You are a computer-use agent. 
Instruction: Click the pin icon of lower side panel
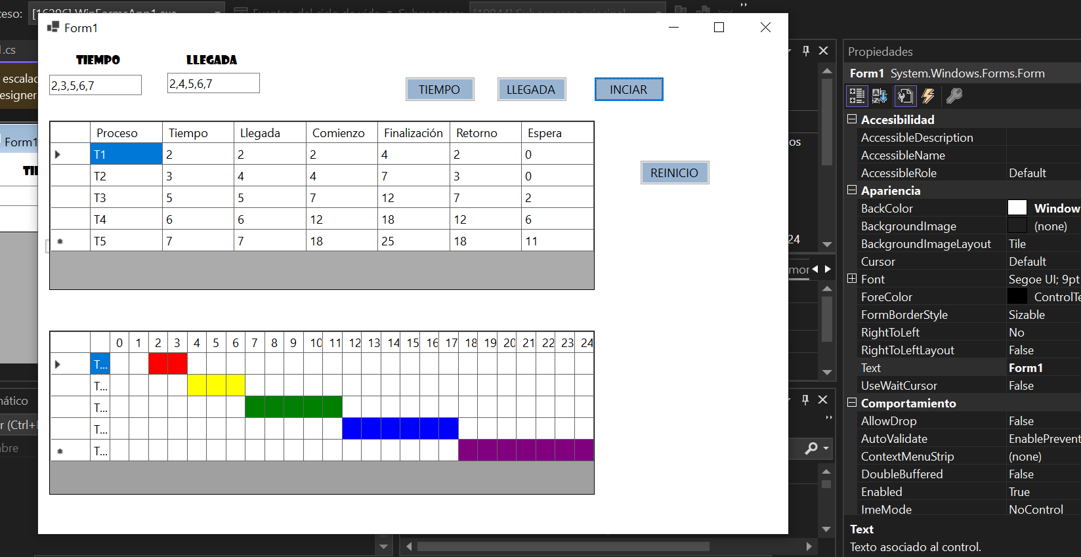pos(805,400)
